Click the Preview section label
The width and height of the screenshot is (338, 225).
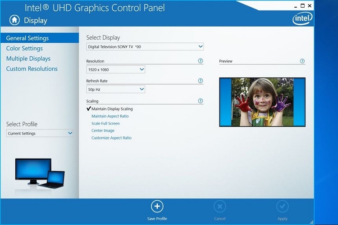[x=226, y=61]
